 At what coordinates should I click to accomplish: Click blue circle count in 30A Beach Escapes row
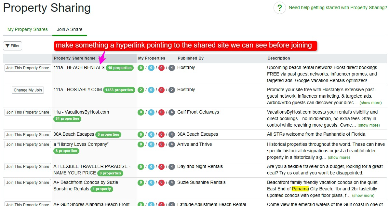coord(151,134)
